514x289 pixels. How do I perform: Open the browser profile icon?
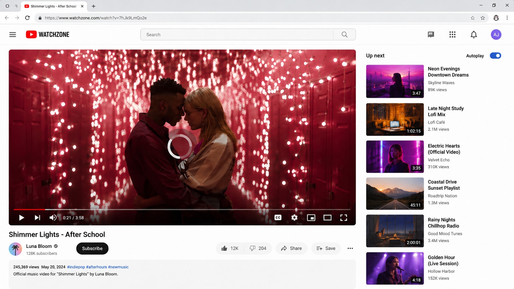tap(496, 18)
